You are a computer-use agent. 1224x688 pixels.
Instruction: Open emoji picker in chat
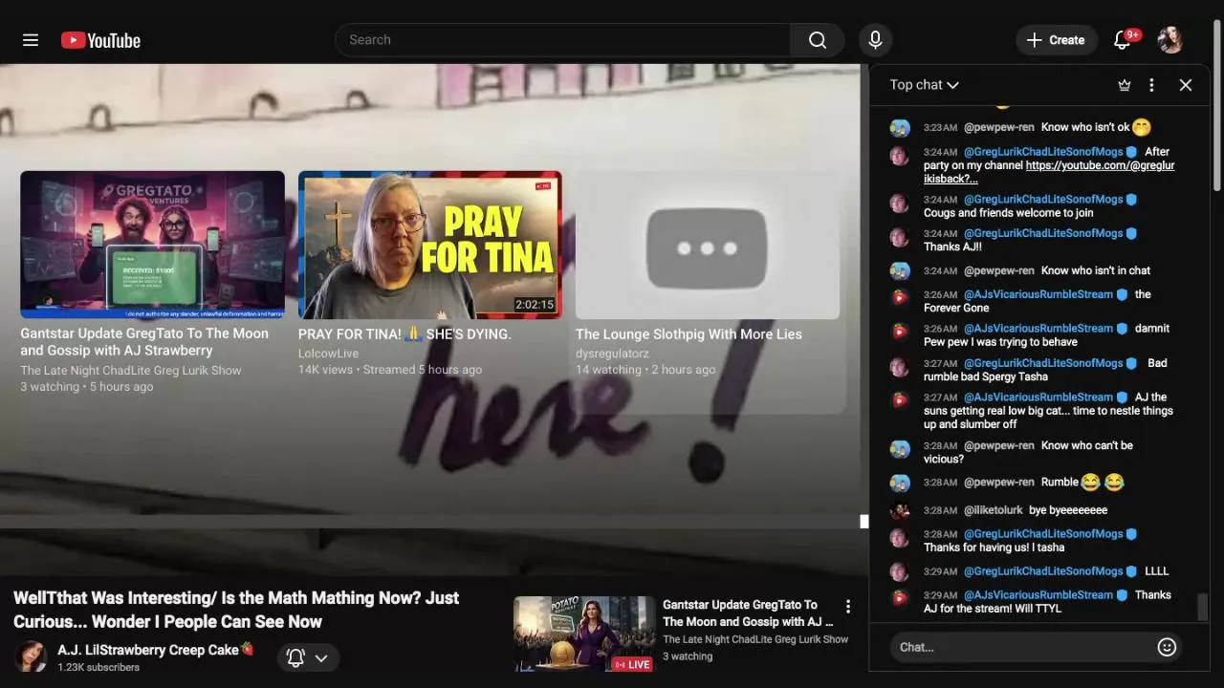tap(1167, 647)
